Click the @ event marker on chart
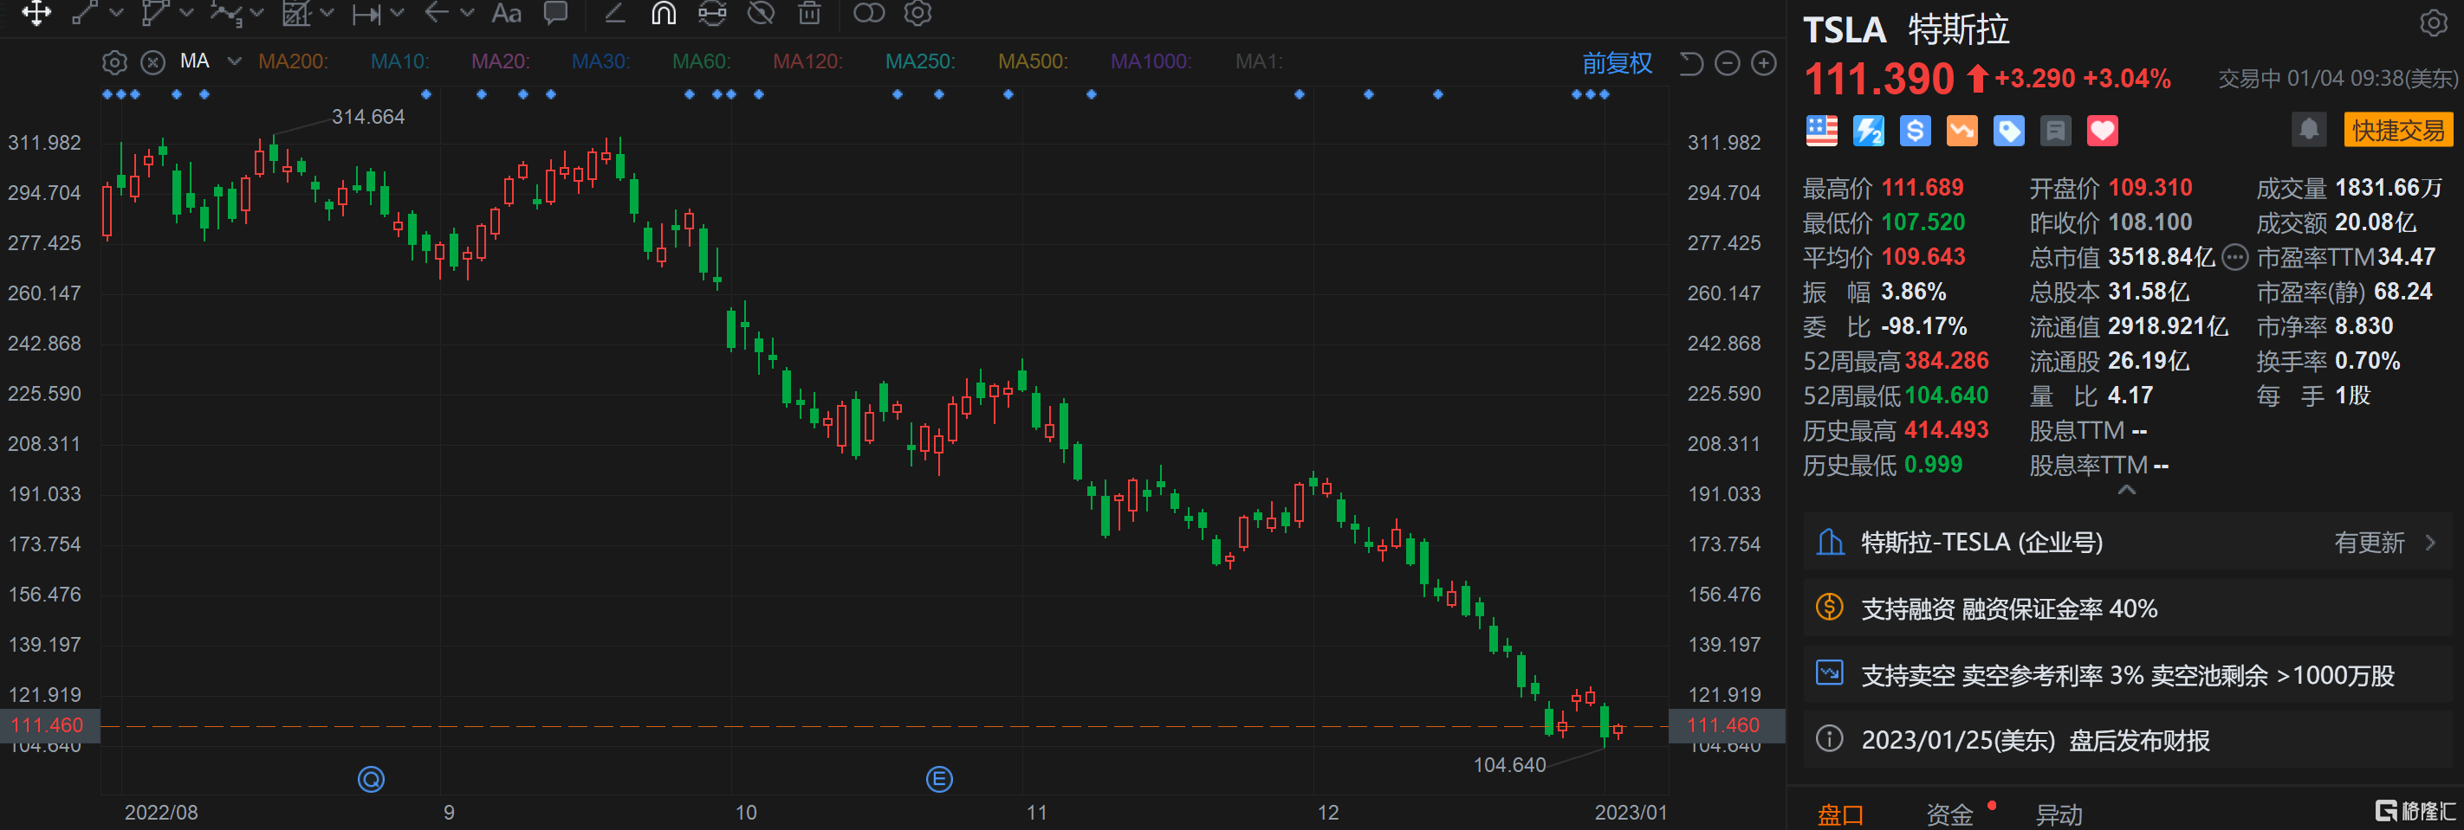Viewport: 2464px width, 830px height. point(371,780)
